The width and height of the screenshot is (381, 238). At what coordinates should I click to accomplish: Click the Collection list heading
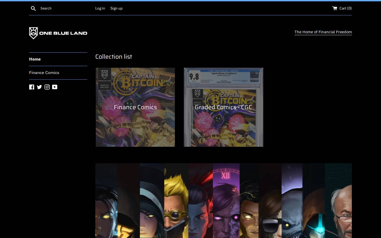114,57
